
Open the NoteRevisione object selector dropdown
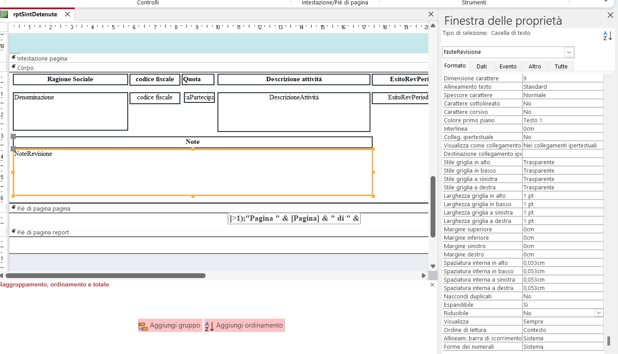[569, 52]
